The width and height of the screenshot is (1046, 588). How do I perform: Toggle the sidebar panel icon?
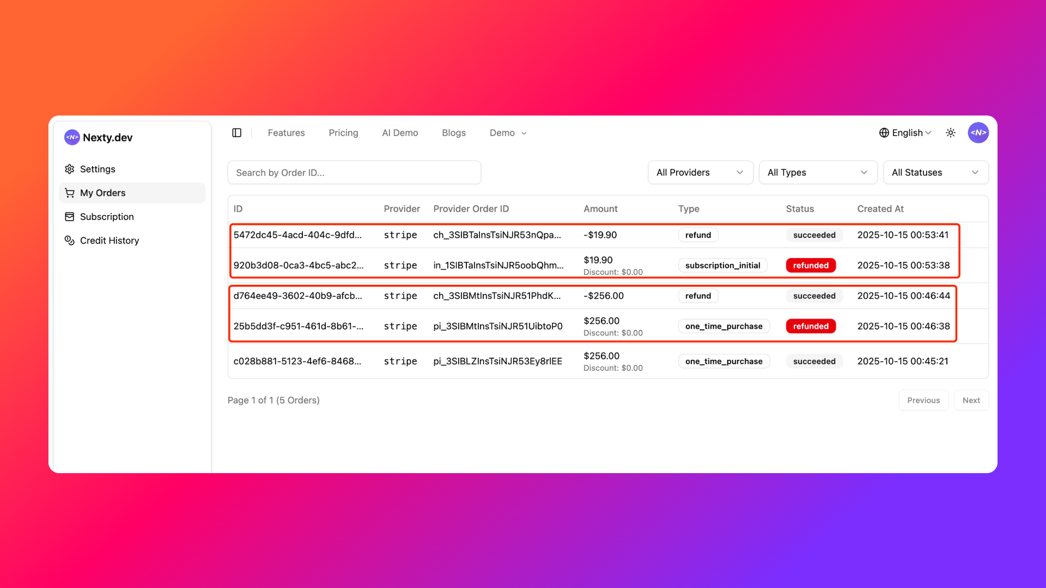(236, 133)
